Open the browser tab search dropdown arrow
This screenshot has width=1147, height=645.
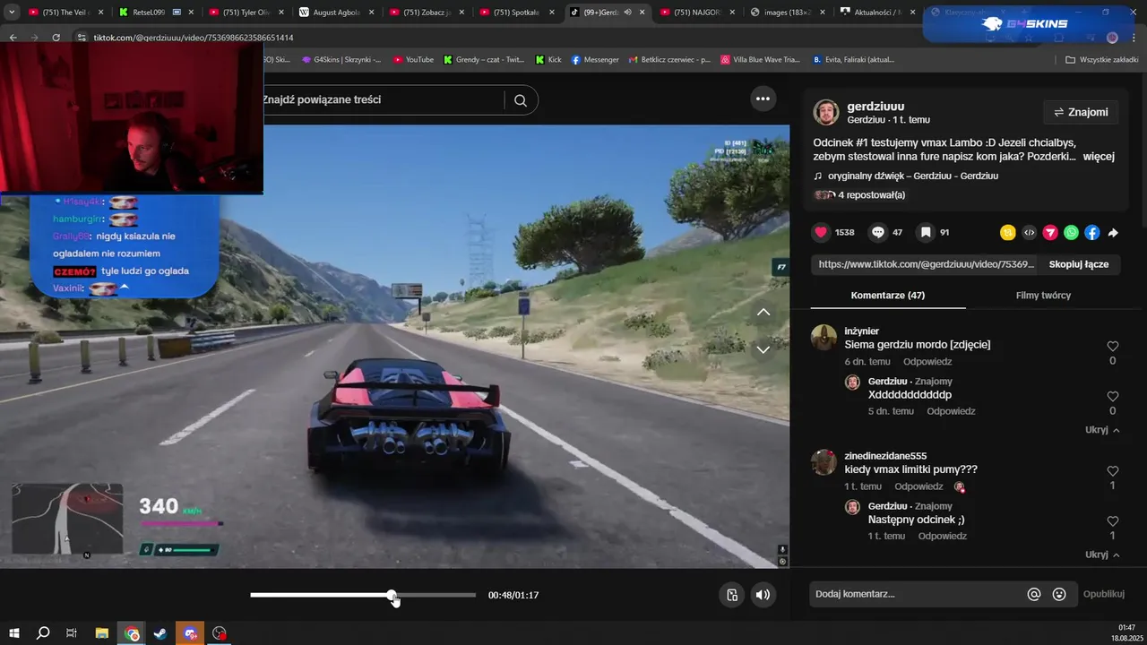tap(12, 13)
